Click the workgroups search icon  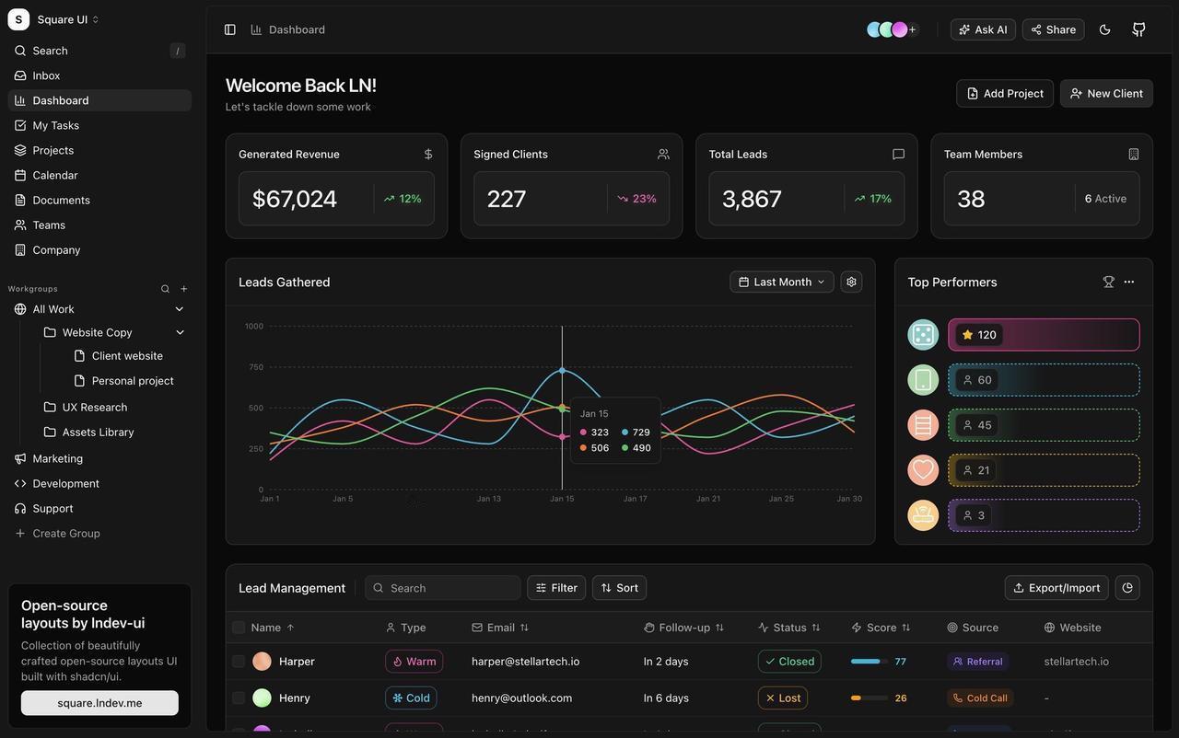[x=166, y=289]
